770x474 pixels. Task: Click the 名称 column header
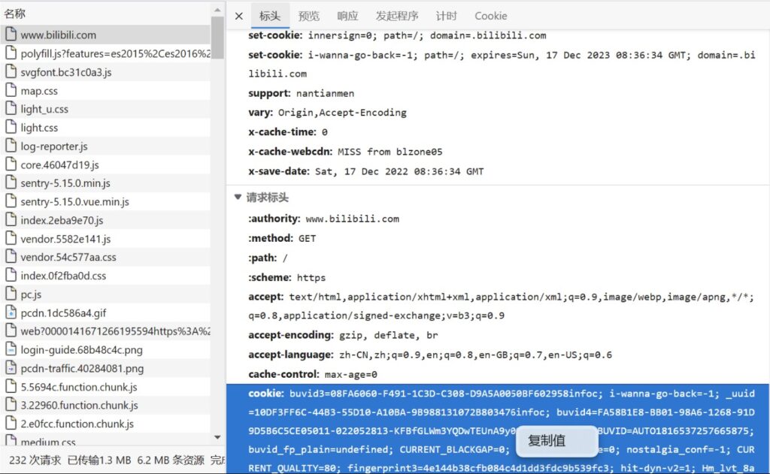coord(15,13)
